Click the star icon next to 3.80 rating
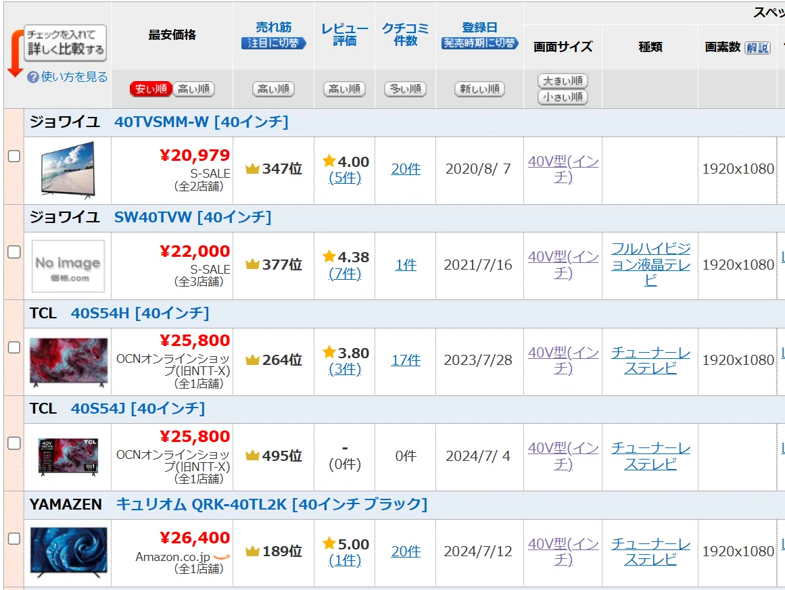 (329, 352)
